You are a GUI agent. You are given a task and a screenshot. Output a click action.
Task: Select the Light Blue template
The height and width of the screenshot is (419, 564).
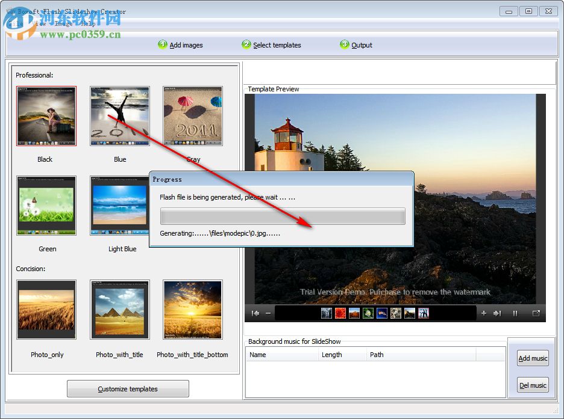tap(119, 204)
